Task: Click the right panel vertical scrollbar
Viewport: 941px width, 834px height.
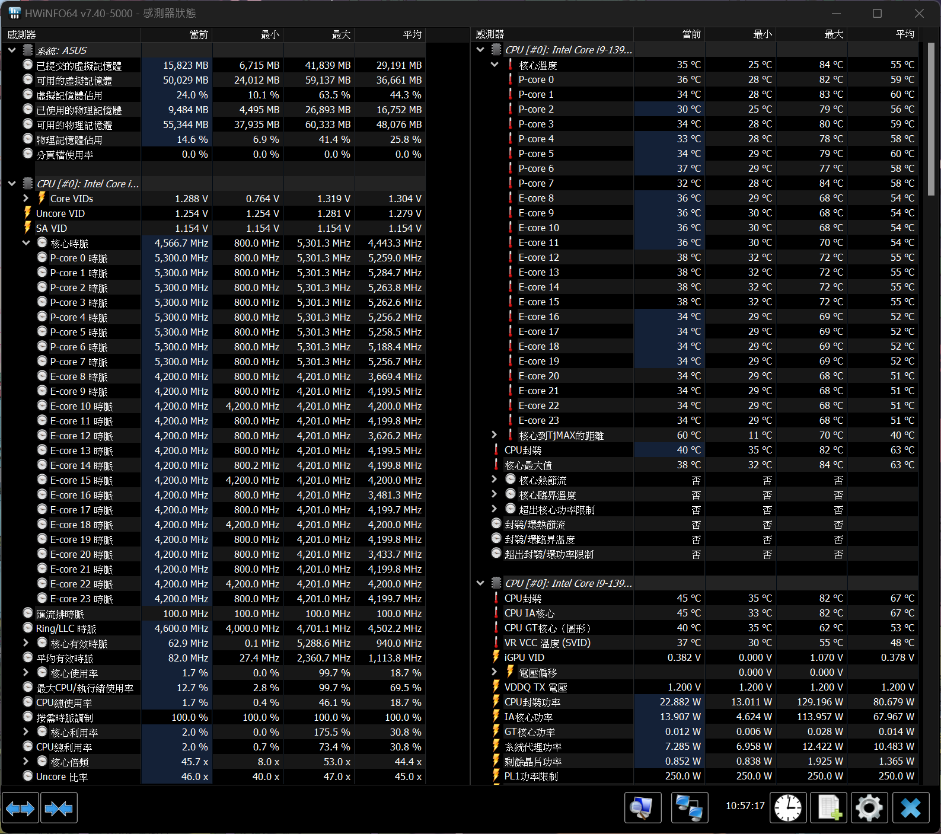Action: point(930,119)
